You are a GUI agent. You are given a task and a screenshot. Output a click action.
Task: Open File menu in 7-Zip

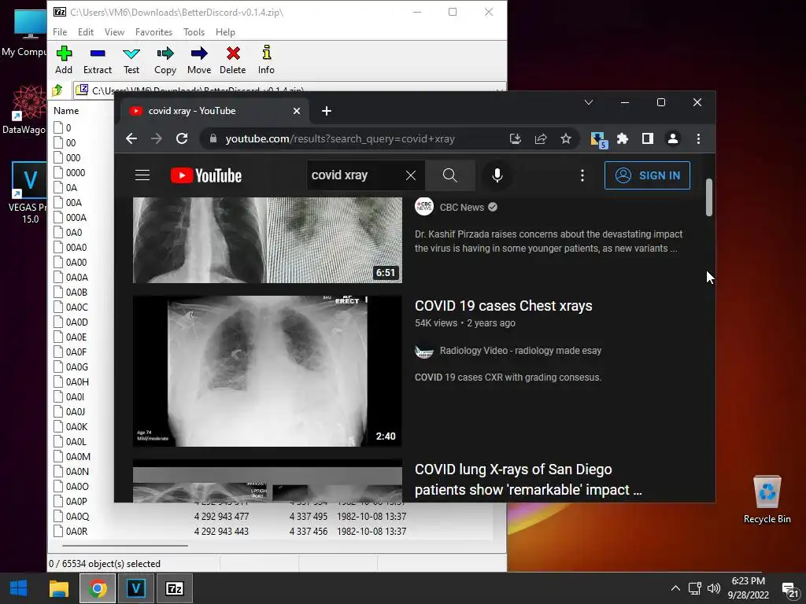click(60, 31)
